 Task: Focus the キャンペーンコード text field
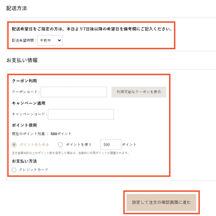click(x=81, y=114)
